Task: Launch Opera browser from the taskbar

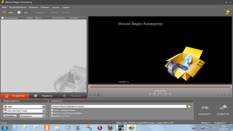Action: 100,128
